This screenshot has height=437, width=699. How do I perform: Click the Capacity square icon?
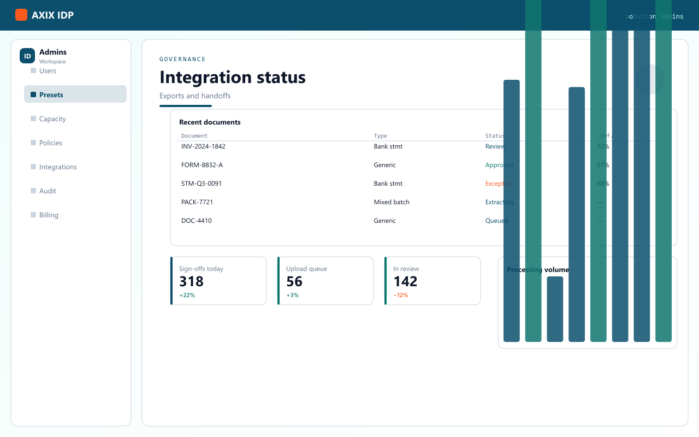click(33, 119)
